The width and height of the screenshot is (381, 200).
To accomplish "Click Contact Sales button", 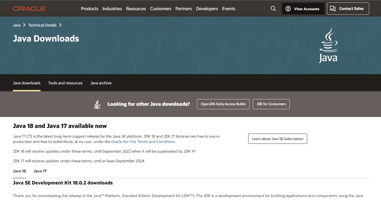I will tap(348, 9).
